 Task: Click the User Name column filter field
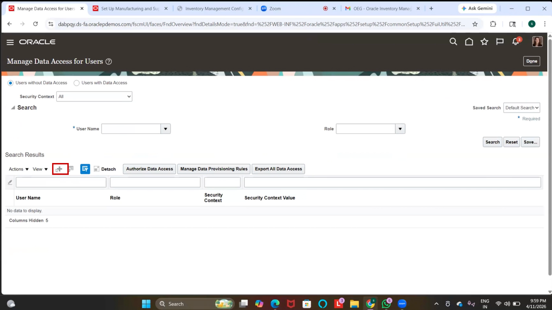(x=61, y=182)
